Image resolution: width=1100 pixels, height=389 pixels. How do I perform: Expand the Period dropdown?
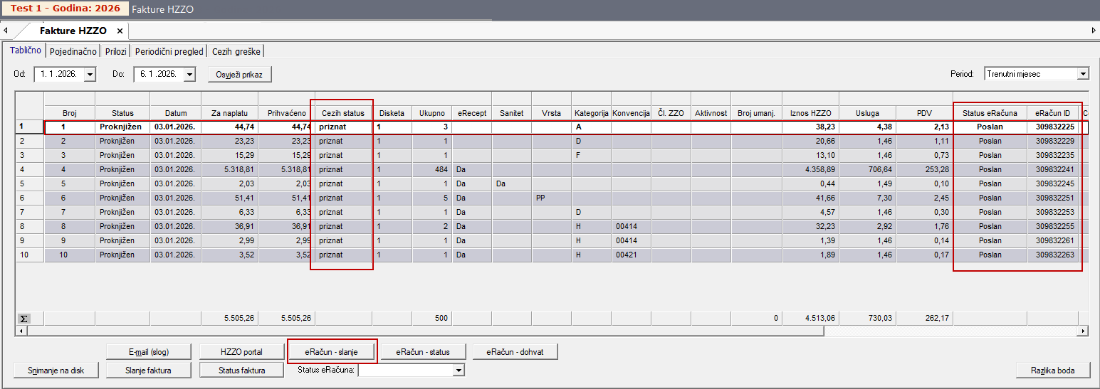pyautogui.click(x=1082, y=74)
